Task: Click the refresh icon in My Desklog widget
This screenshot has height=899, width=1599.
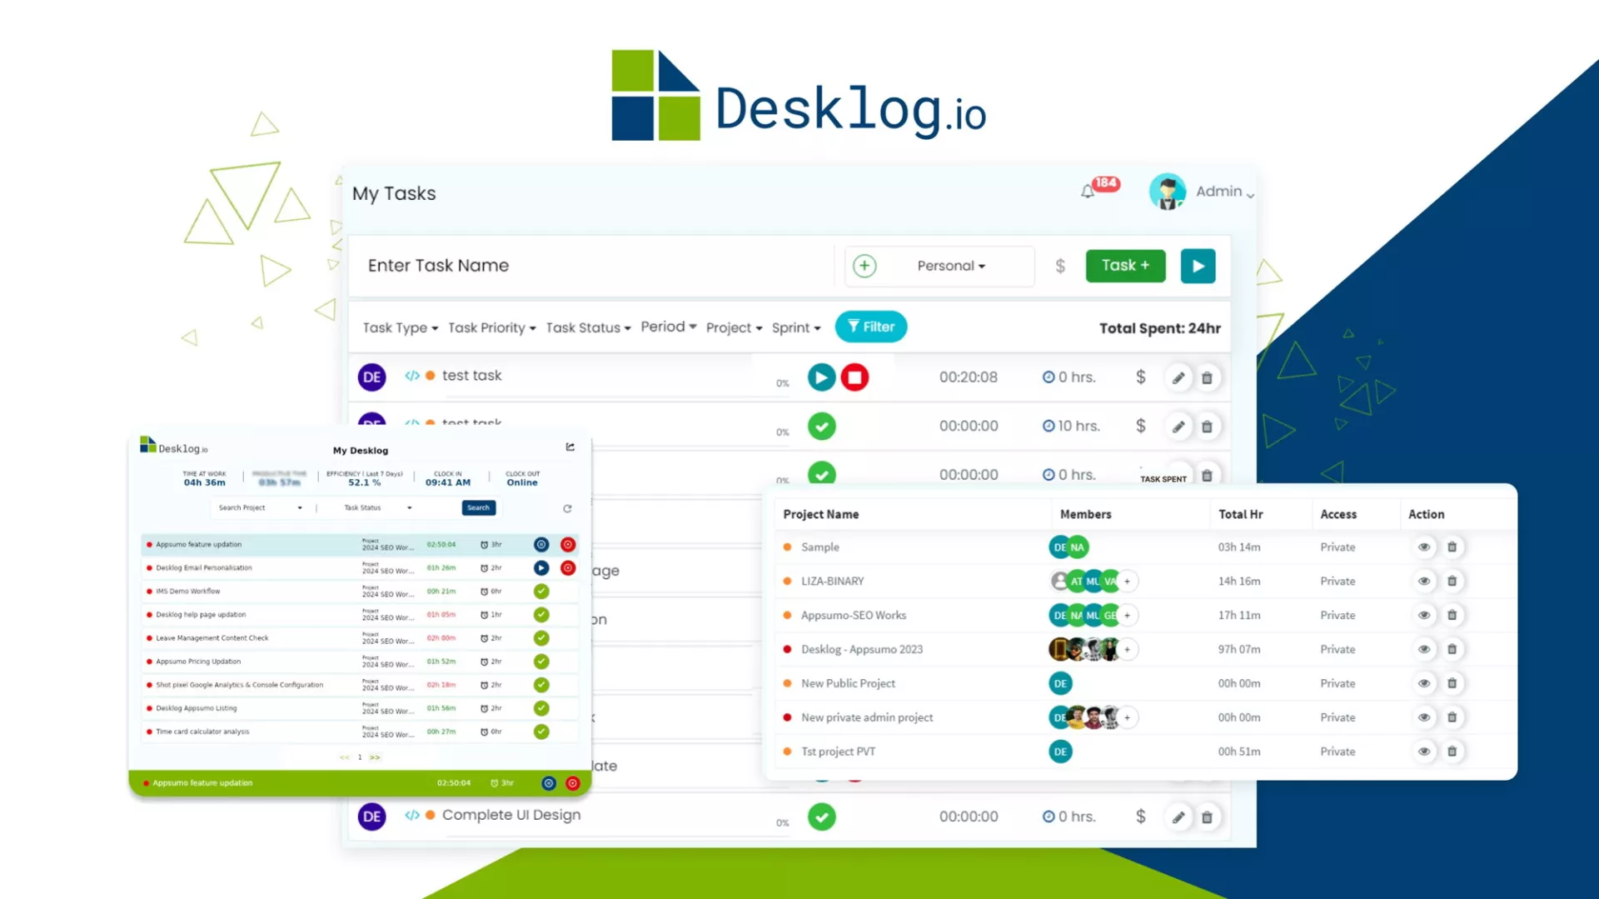Action: (567, 508)
